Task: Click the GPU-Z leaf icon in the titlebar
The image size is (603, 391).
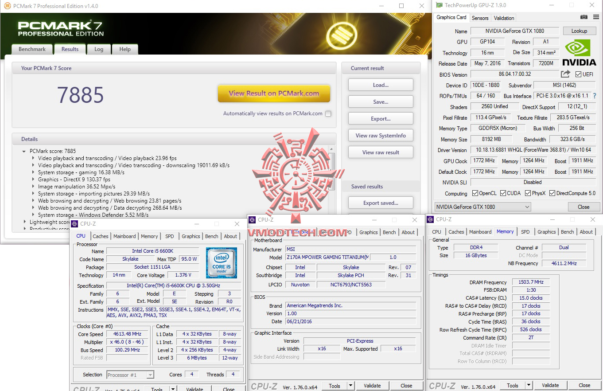Action: point(440,5)
